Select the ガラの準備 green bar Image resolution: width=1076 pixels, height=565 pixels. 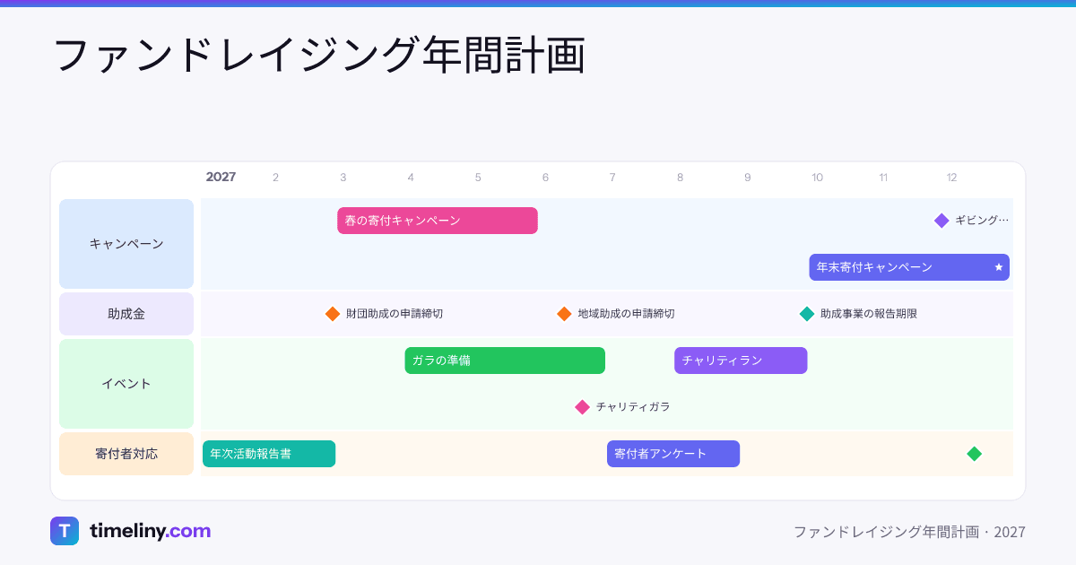point(505,361)
